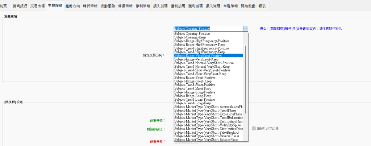Select the 波動風險 tab

tap(108, 6)
